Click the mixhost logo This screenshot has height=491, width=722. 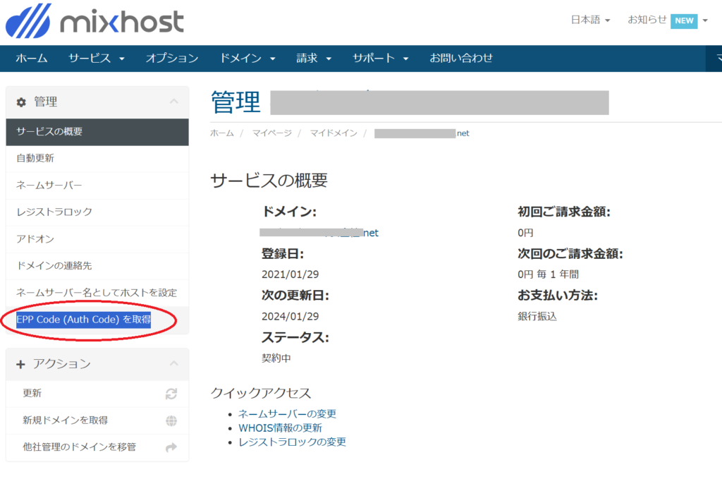tap(94, 21)
